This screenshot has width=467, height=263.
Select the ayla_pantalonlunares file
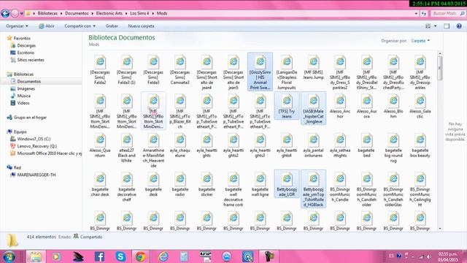click(313, 145)
